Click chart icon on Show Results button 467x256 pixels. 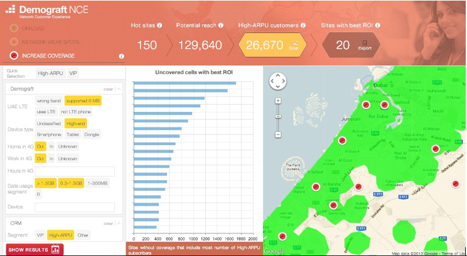[x=55, y=250]
